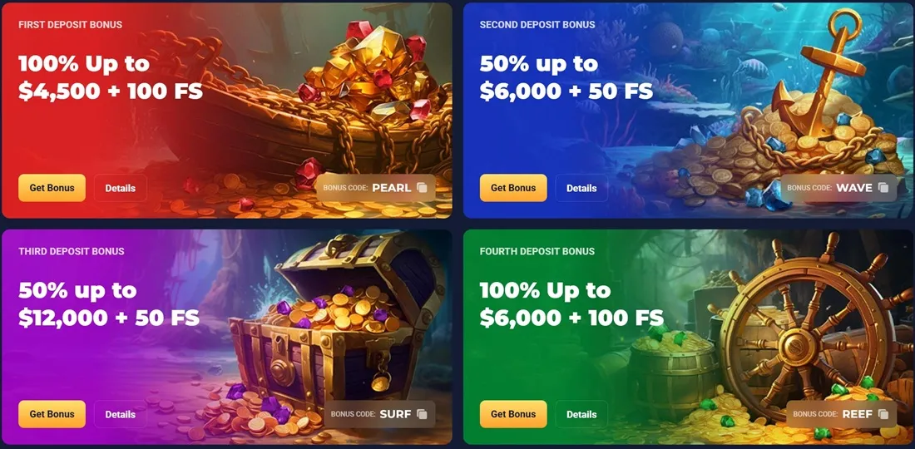
Task: Get Bonus for third deposit offer
Action: 52,414
